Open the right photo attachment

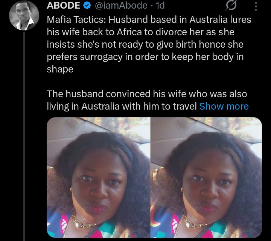pyautogui.click(x=206, y=178)
